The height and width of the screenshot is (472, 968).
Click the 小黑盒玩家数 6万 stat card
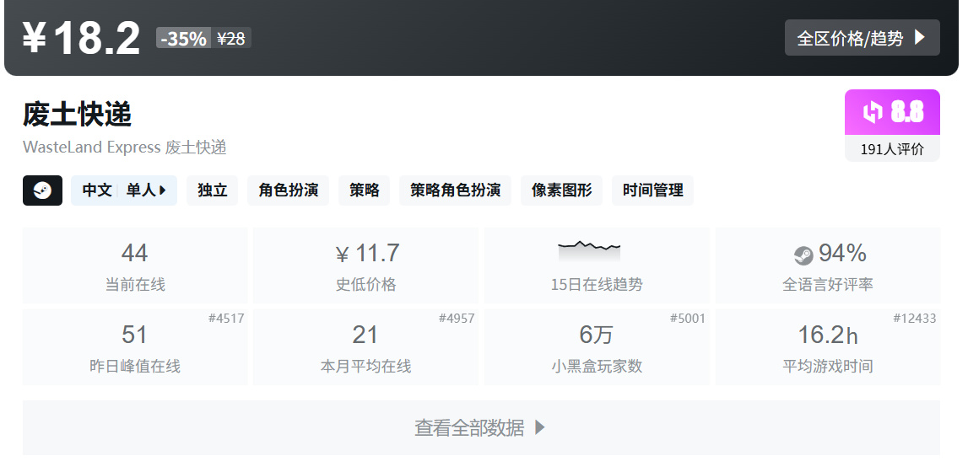597,347
